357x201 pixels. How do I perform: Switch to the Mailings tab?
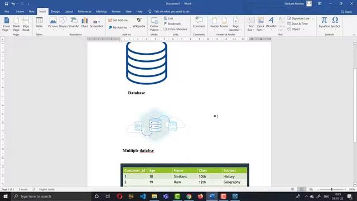102,11
